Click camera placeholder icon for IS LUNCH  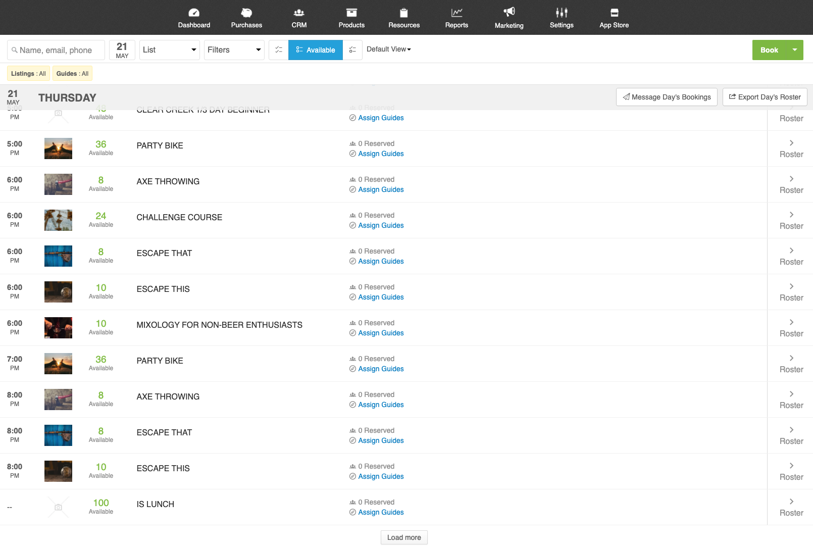coord(58,507)
